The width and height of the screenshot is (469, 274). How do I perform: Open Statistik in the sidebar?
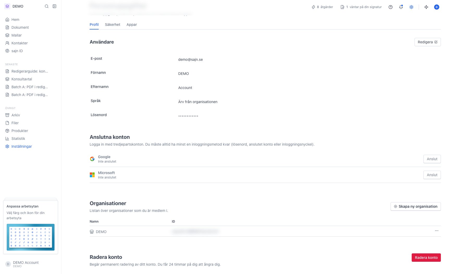30,139
